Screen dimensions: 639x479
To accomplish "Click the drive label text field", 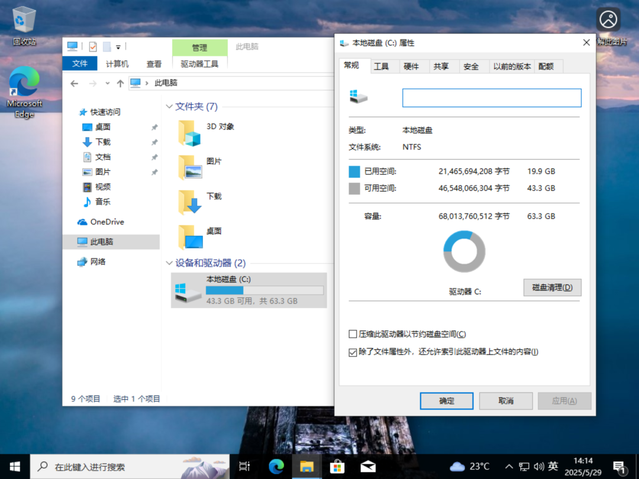I will point(492,98).
